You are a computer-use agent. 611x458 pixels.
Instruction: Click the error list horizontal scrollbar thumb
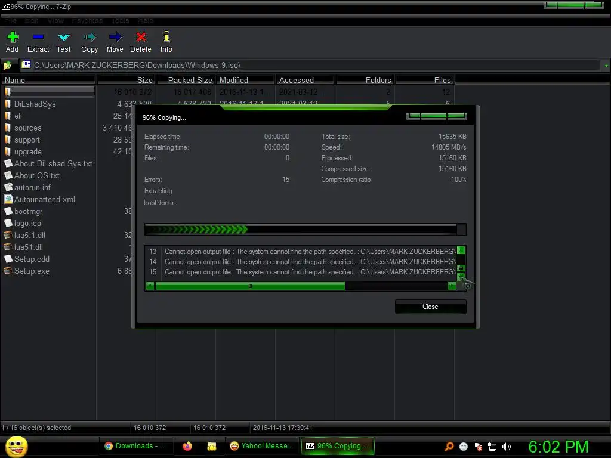click(x=250, y=286)
